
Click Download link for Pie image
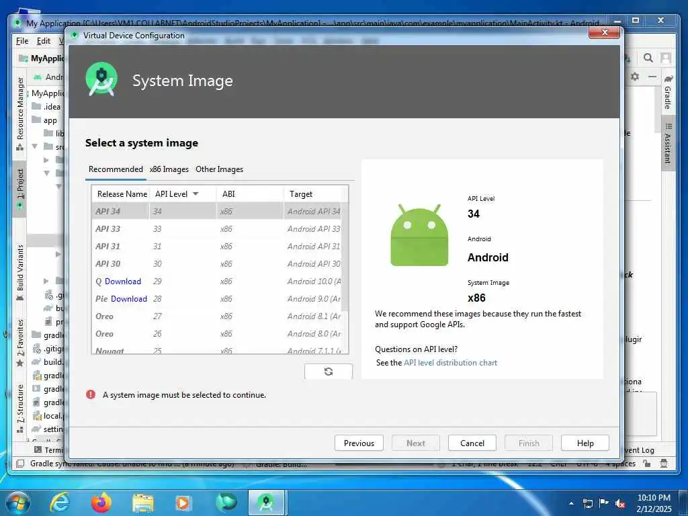[x=128, y=299]
